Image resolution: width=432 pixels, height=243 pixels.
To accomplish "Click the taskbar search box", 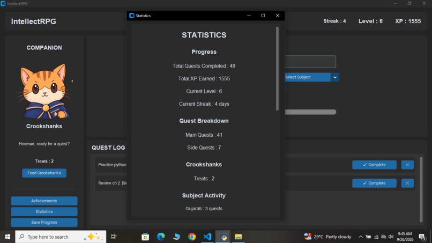I will tap(61, 237).
